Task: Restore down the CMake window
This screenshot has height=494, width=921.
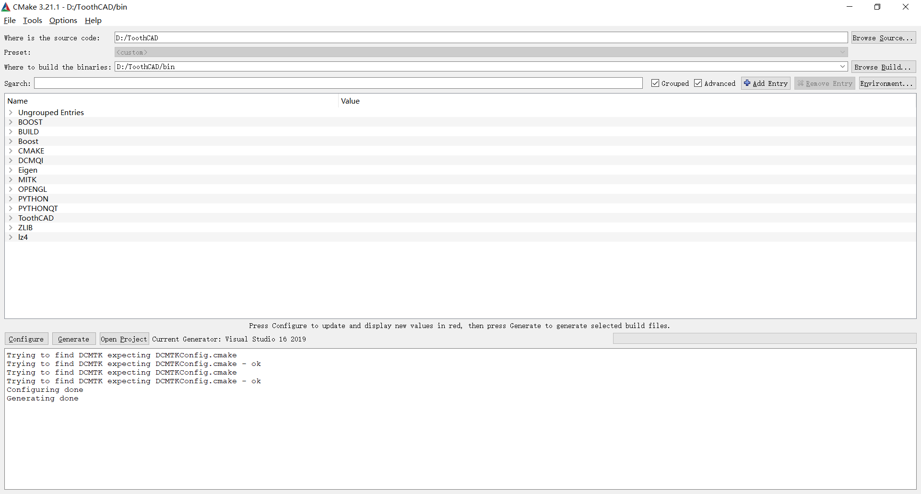Action: coord(877,7)
